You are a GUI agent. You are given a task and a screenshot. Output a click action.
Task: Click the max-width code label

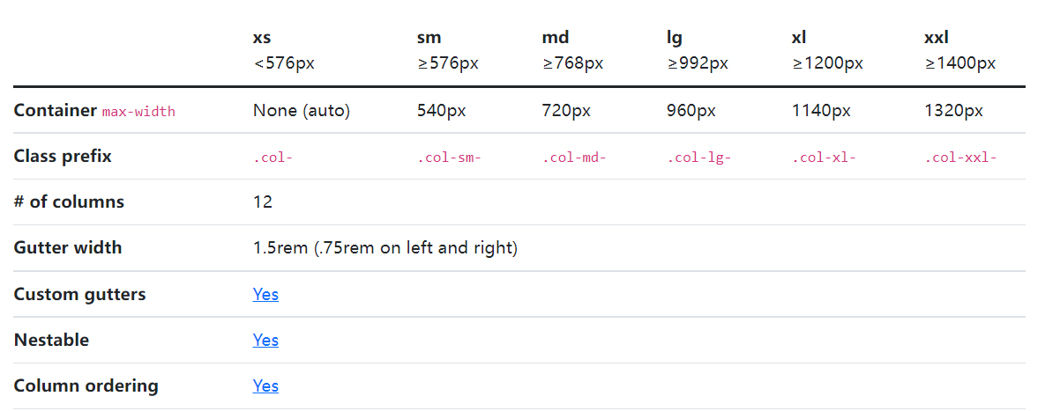tap(138, 112)
